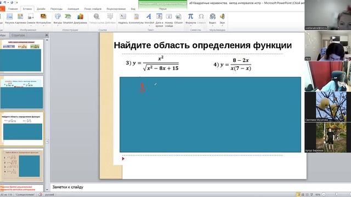
Task: Insert a chart with the Диаграмма icon
Action: tap(80, 19)
